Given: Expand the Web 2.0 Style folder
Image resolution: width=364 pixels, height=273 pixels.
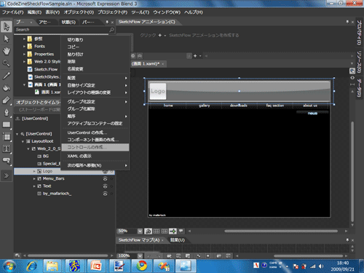Looking at the screenshot, I should 24,62.
